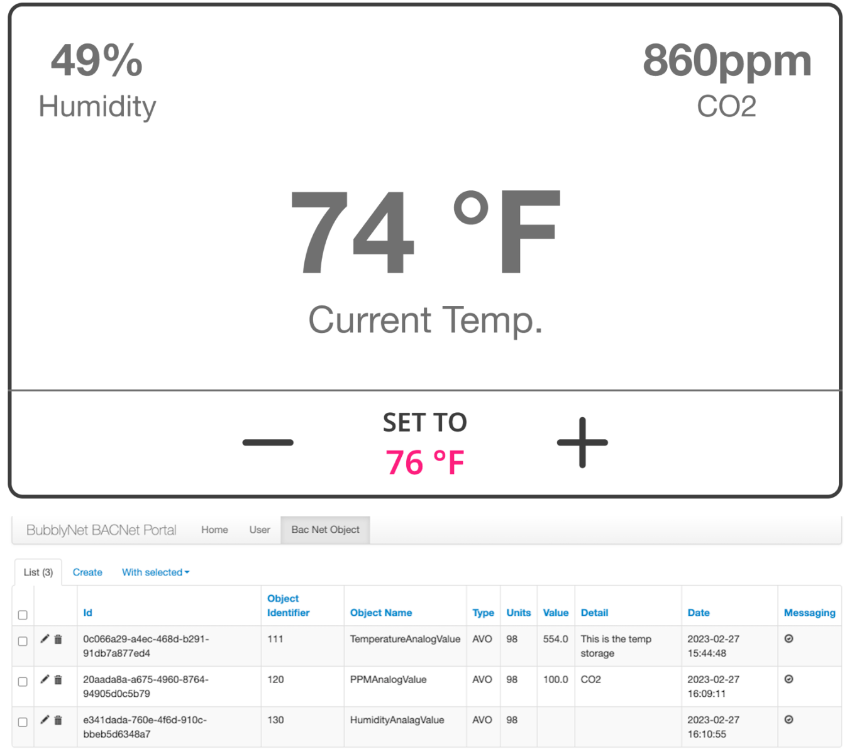Click messaging check icon for HumidityAnalagValue row
852x754 pixels.
point(788,720)
